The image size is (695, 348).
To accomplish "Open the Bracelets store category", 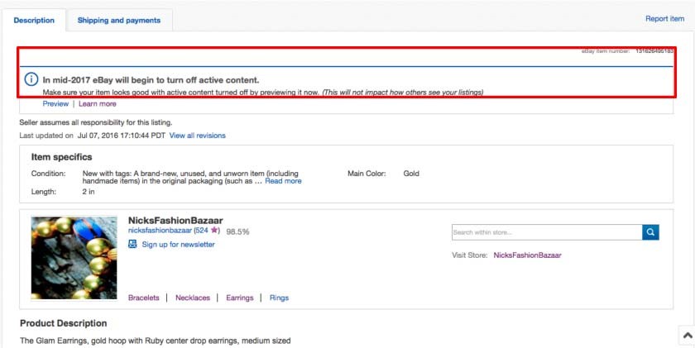I will click(144, 298).
